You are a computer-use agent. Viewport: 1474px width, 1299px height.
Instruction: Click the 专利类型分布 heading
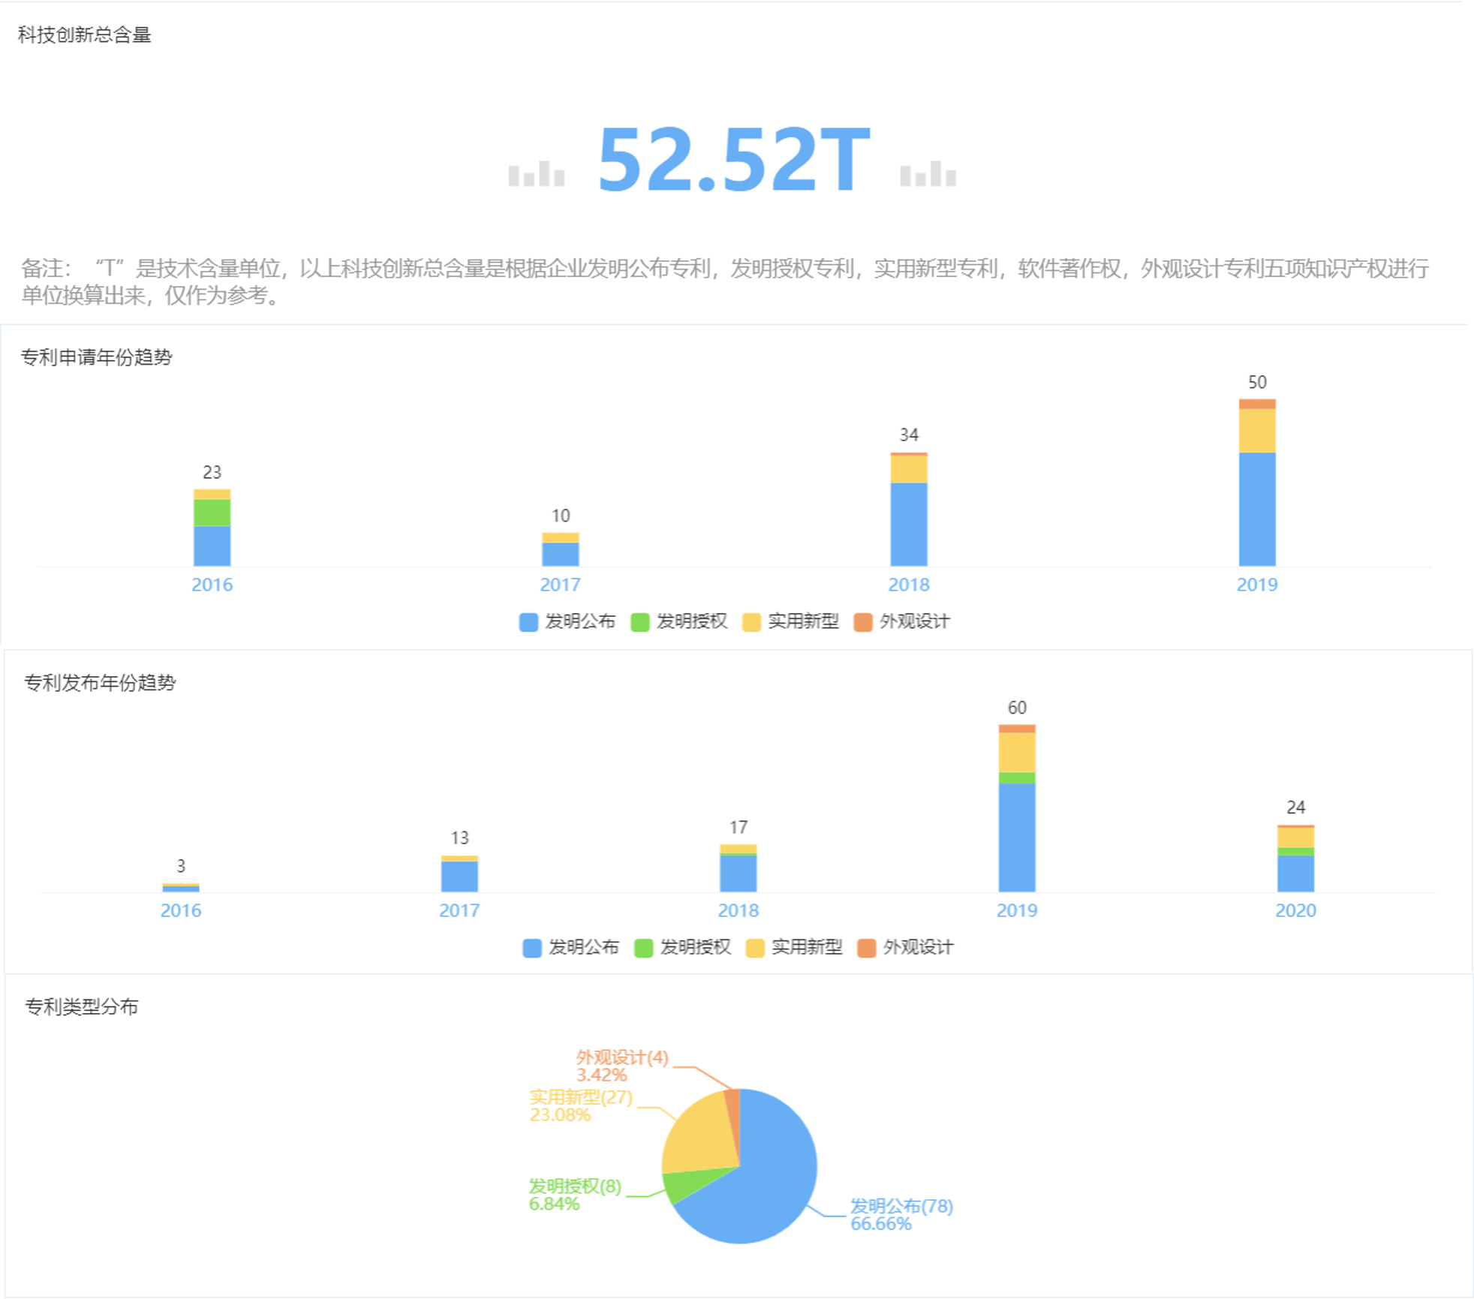[x=82, y=1006]
